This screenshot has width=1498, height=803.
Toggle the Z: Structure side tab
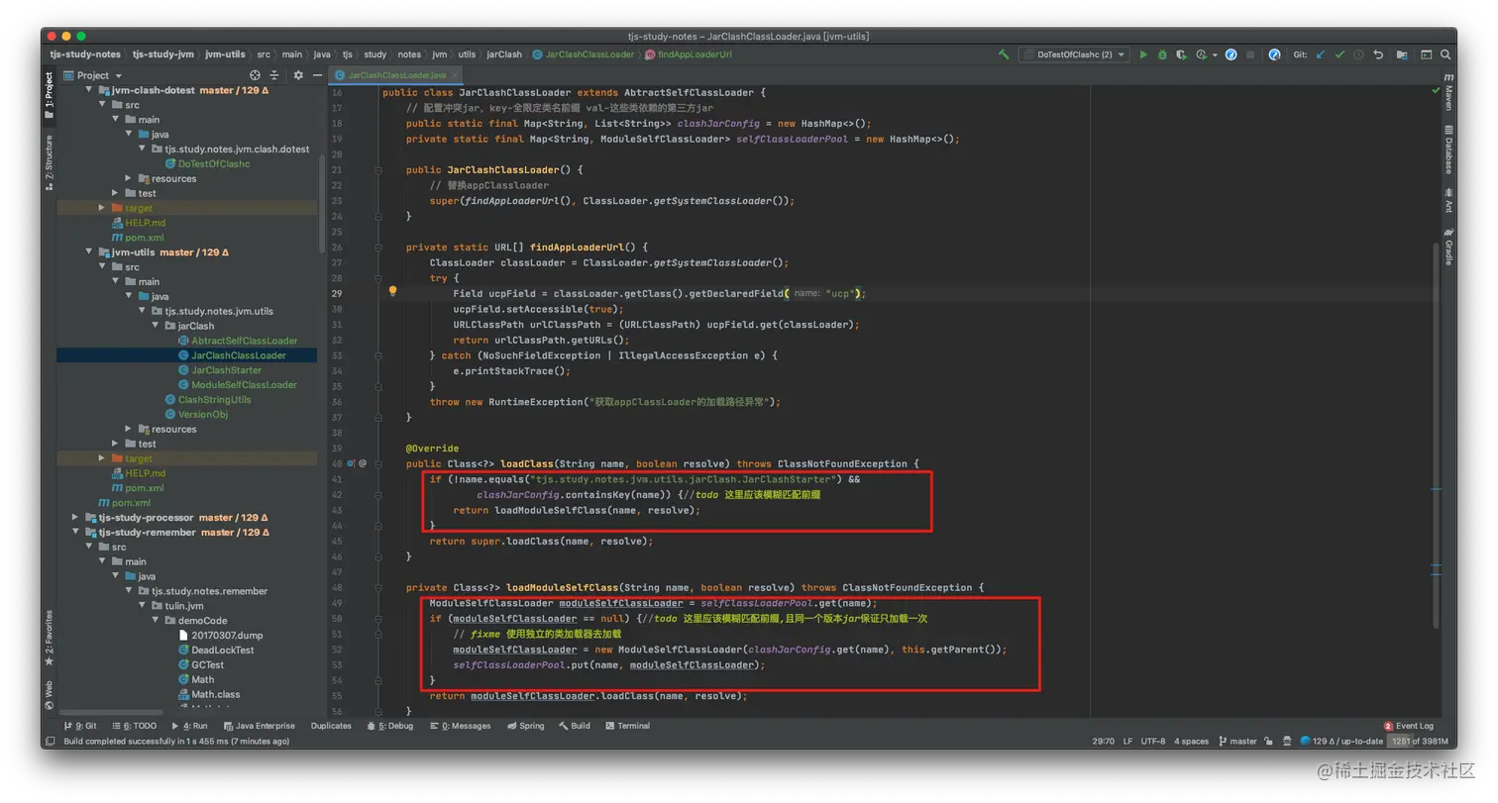pyautogui.click(x=49, y=162)
